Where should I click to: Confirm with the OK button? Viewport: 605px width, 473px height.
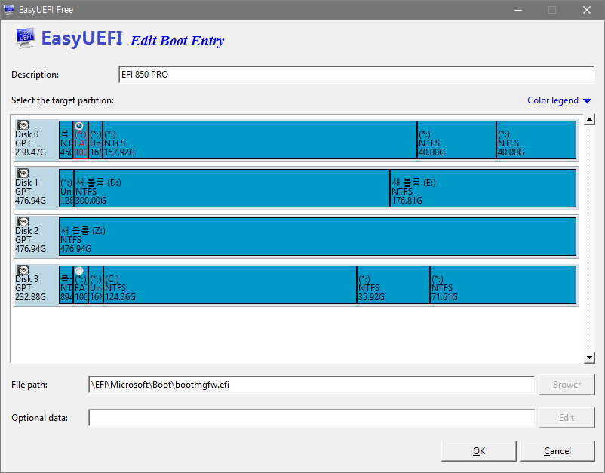[479, 451]
